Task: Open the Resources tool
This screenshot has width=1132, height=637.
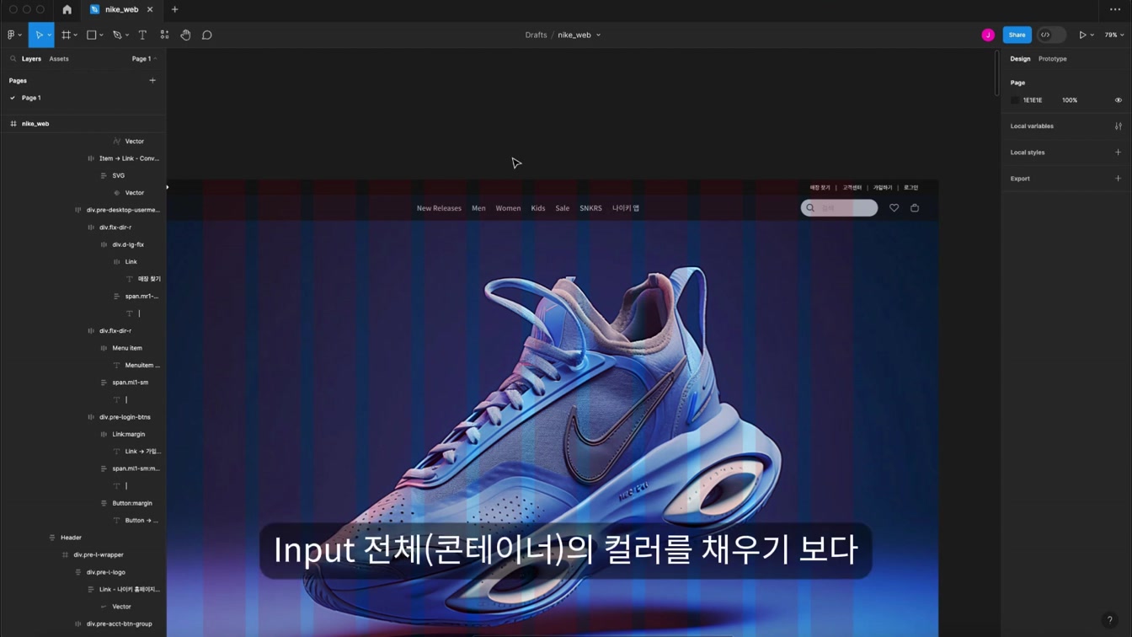Action: coord(164,35)
